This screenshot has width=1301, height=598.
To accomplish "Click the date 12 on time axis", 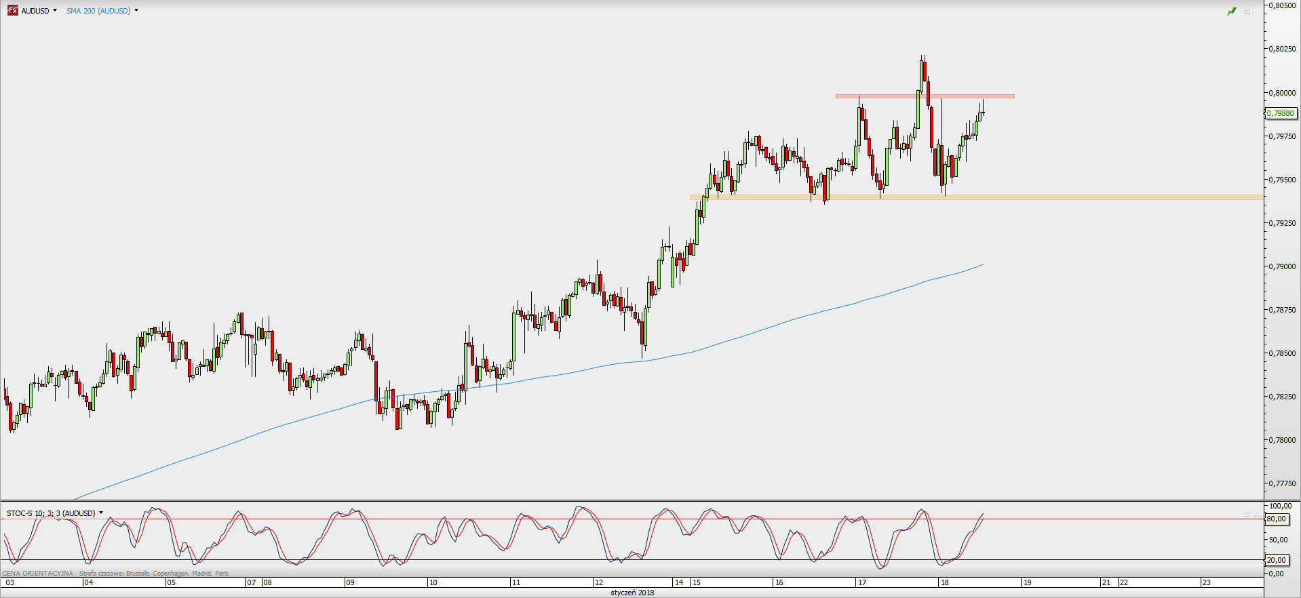I will coord(598,582).
